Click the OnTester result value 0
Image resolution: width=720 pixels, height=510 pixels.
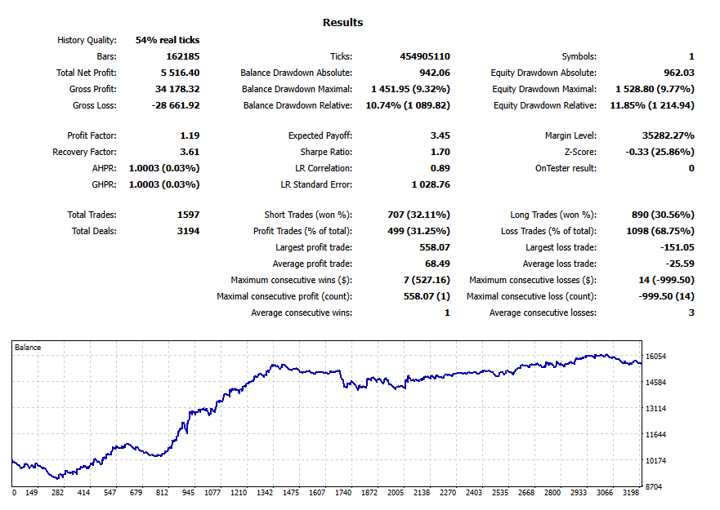(x=690, y=167)
